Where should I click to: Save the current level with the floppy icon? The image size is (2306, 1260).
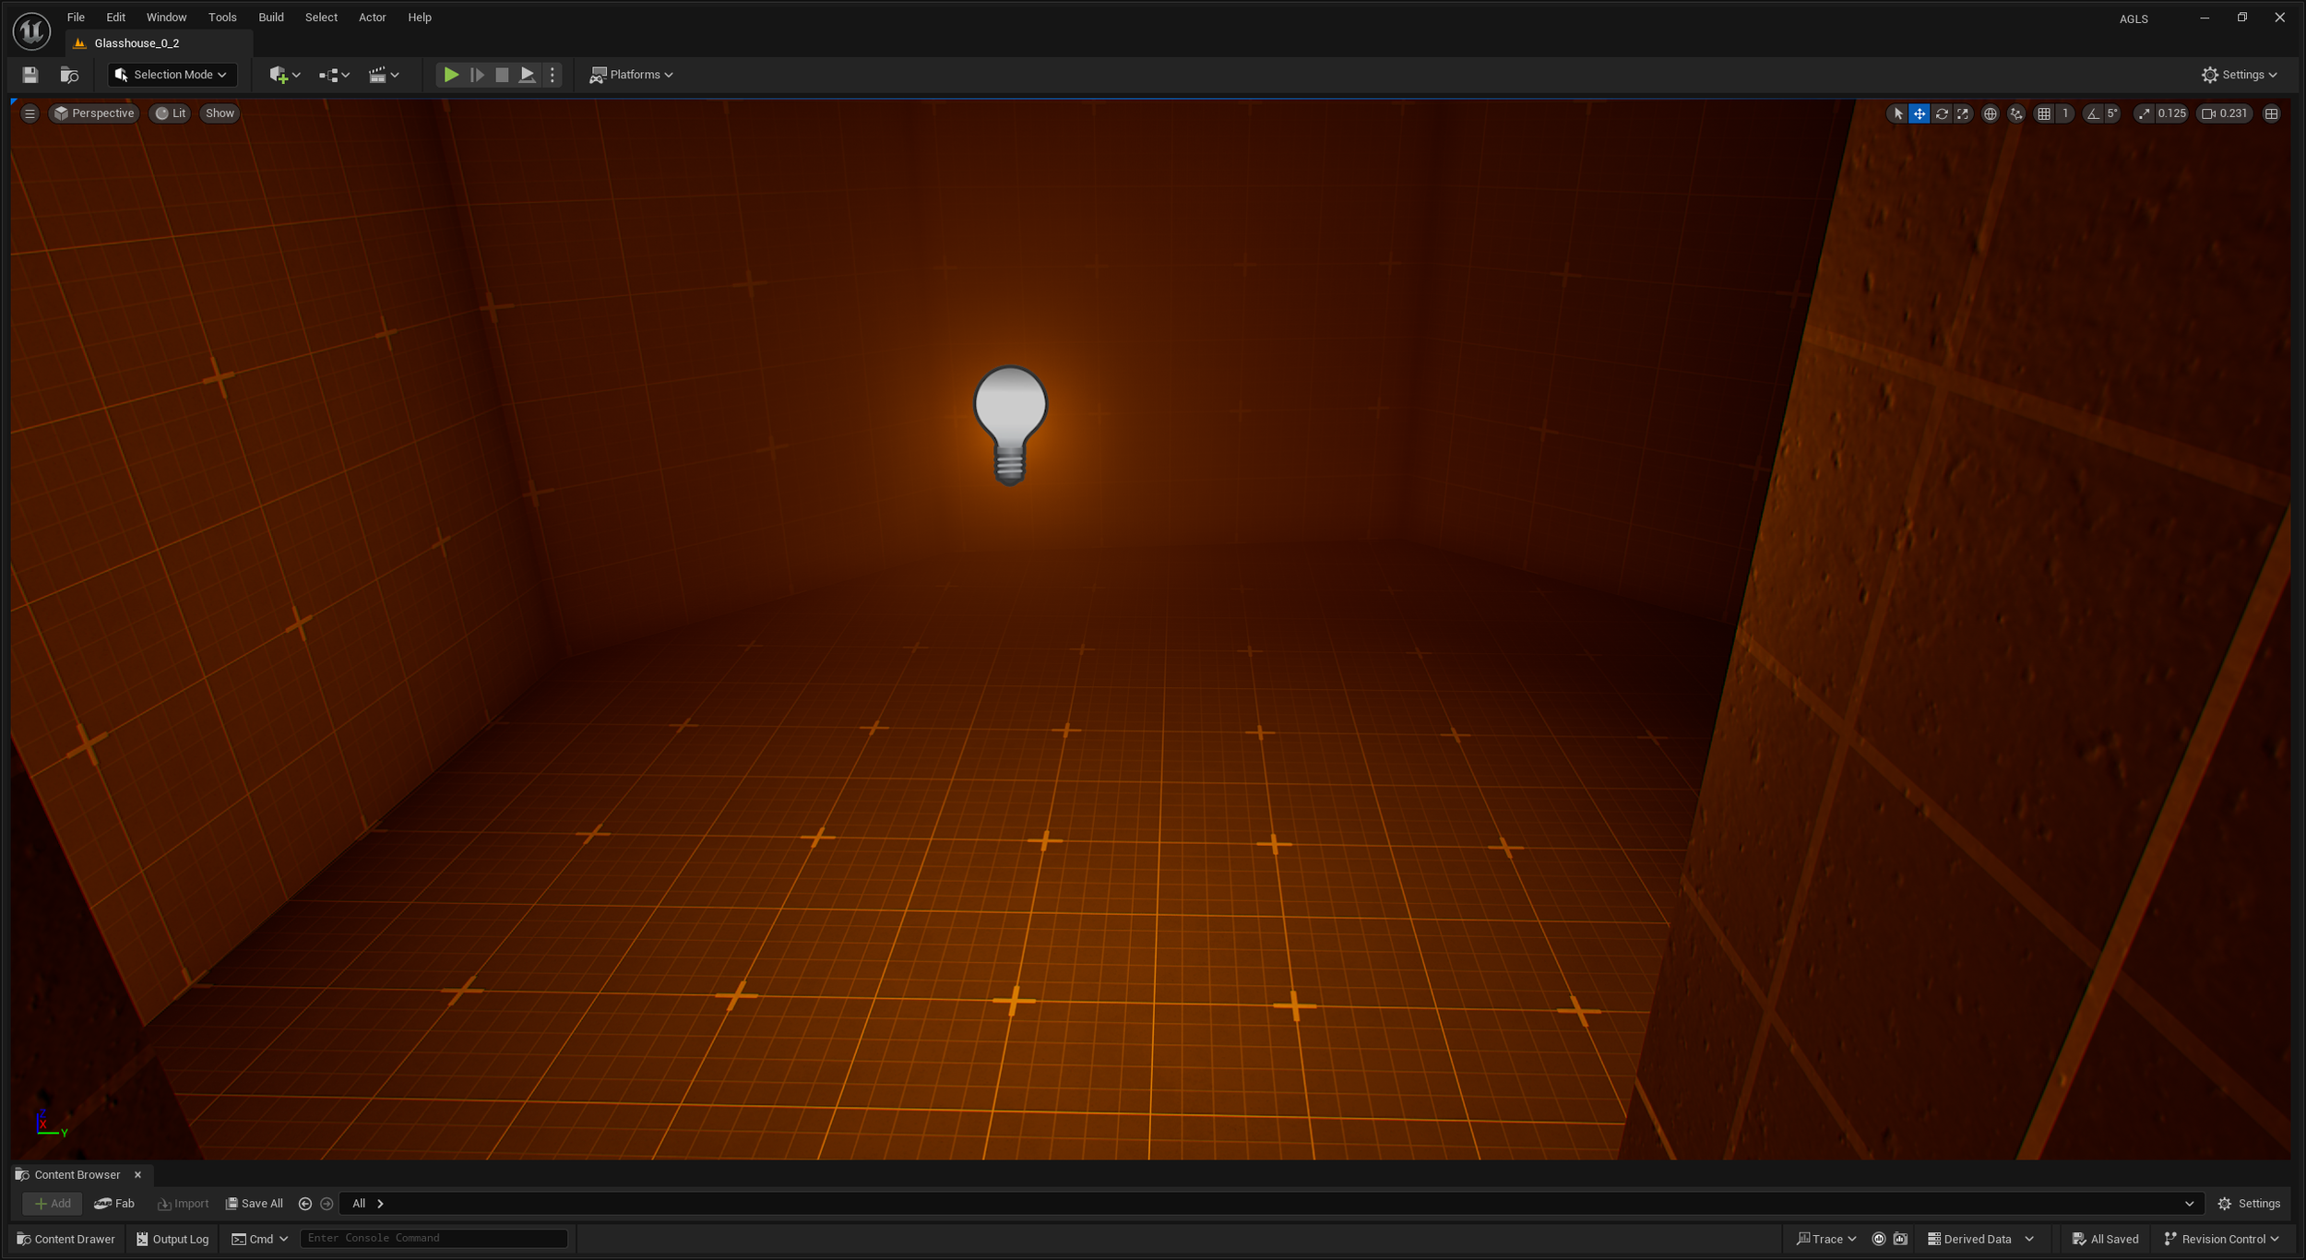tap(30, 75)
